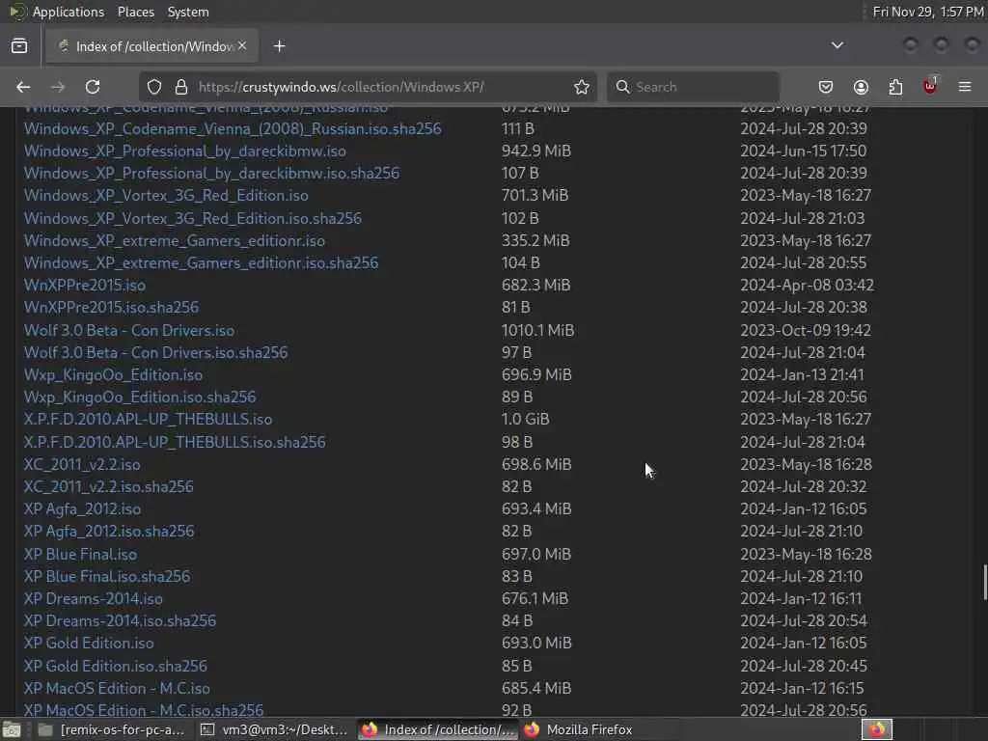This screenshot has width=988, height=741.
Task: Download Windows_XP_Professional_by_dareckibmw.iso
Action: coord(184,151)
